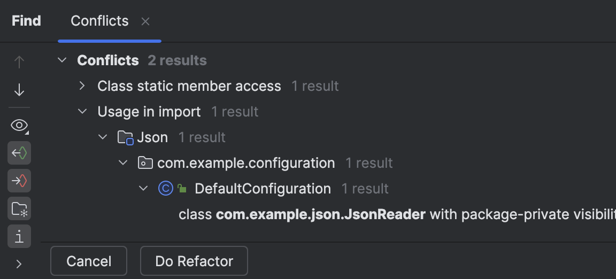Click the down arrow next occurrence icon
The width and height of the screenshot is (616, 279).
19,89
